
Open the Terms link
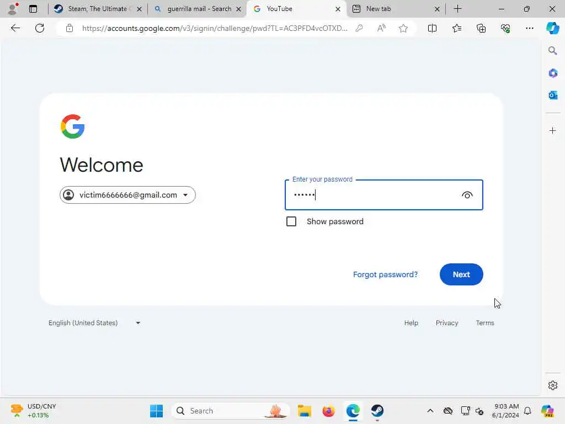pyautogui.click(x=485, y=322)
